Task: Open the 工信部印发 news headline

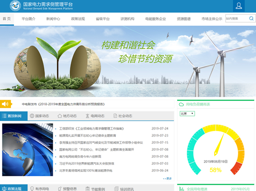Action: [86, 129]
